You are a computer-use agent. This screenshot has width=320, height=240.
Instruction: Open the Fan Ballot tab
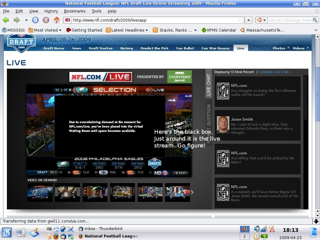point(185,48)
